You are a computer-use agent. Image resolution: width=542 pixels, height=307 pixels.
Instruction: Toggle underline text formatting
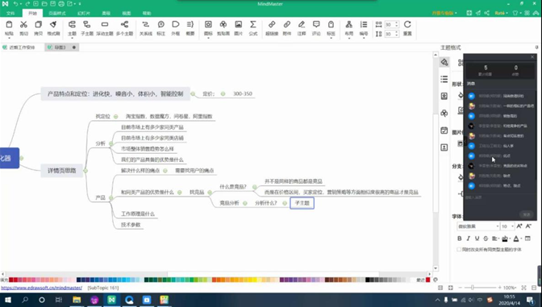[477, 239]
